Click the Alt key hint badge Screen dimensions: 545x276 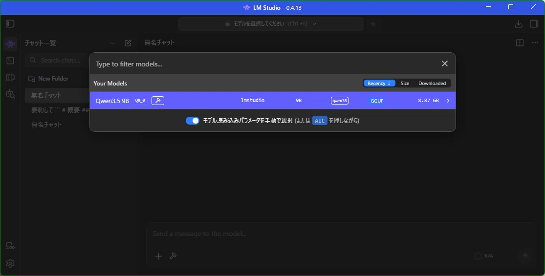click(x=320, y=121)
